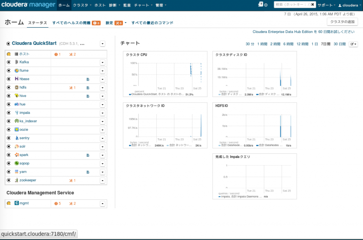363x240 pixels.
Task: Switch to the すべての最近のコマンド tab
Action: click(x=152, y=23)
